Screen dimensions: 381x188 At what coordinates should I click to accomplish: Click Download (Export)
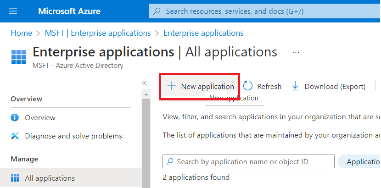(x=329, y=86)
